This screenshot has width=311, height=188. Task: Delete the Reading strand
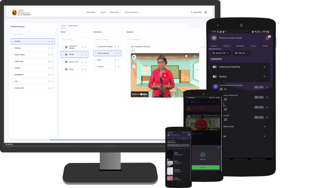click(x=86, y=55)
